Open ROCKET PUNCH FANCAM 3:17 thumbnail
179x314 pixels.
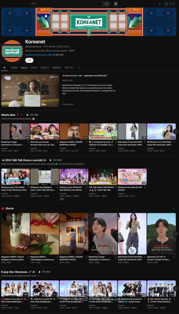161,131
